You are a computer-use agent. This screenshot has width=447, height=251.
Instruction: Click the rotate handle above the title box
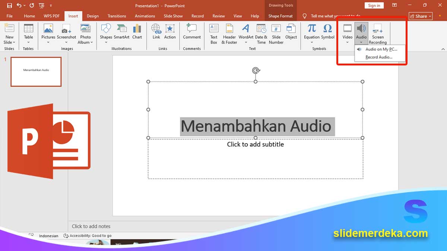256,70
